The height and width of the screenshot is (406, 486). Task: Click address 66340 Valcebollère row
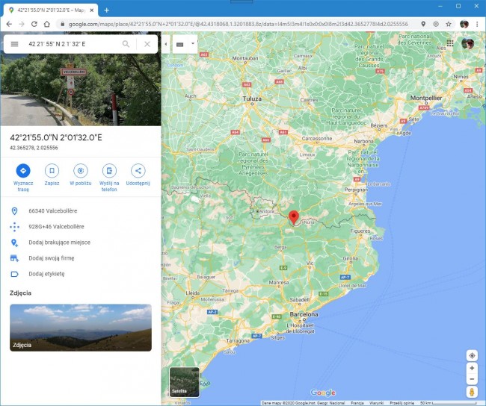[x=81, y=210]
